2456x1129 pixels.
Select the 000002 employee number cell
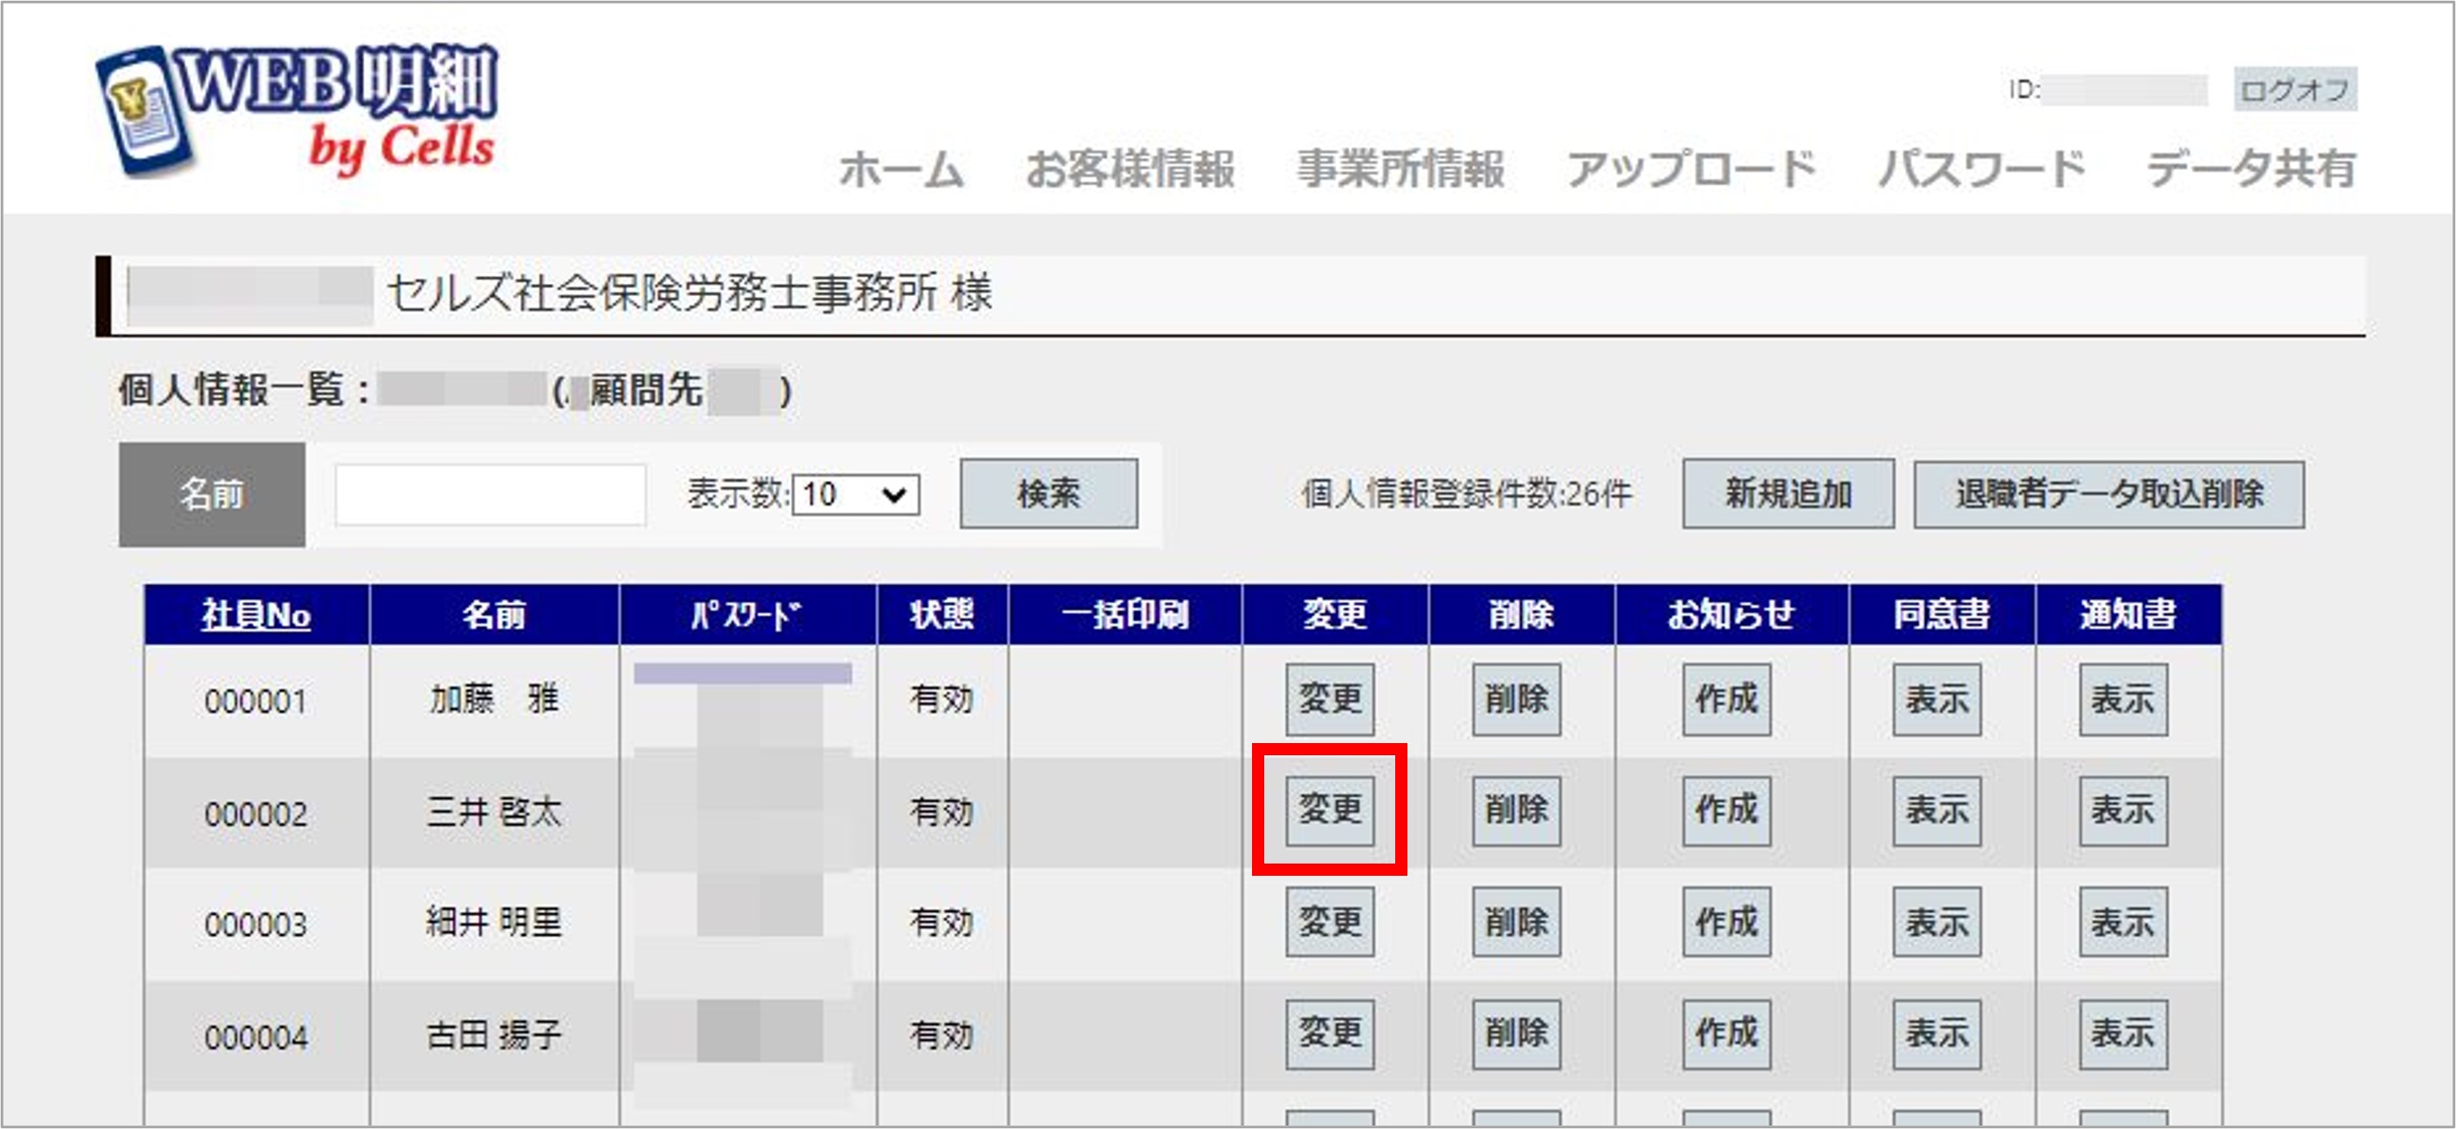[x=256, y=812]
